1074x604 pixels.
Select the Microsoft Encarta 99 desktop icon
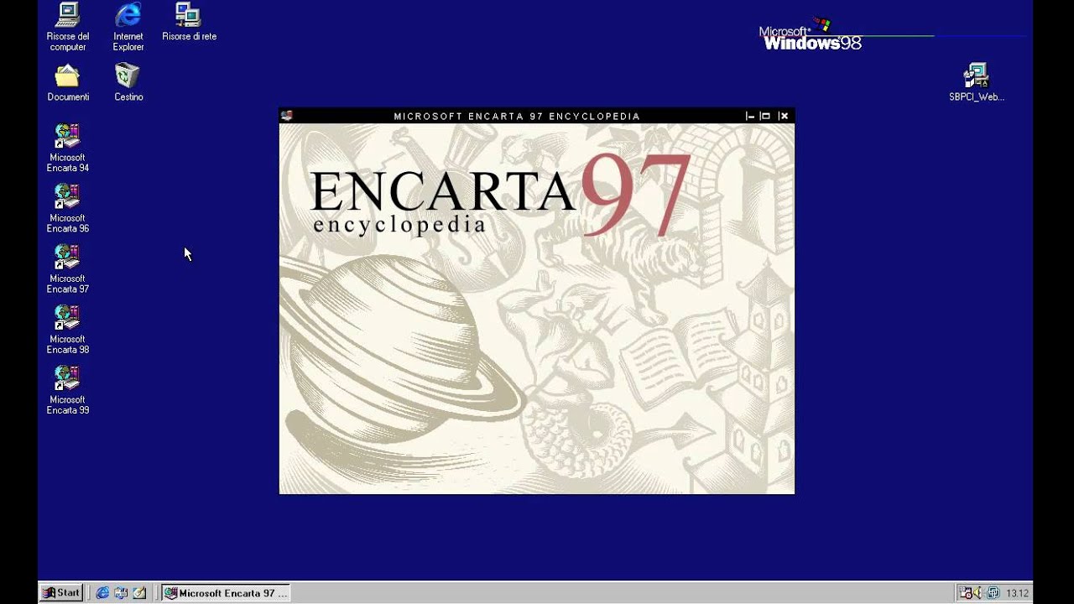[67, 389]
